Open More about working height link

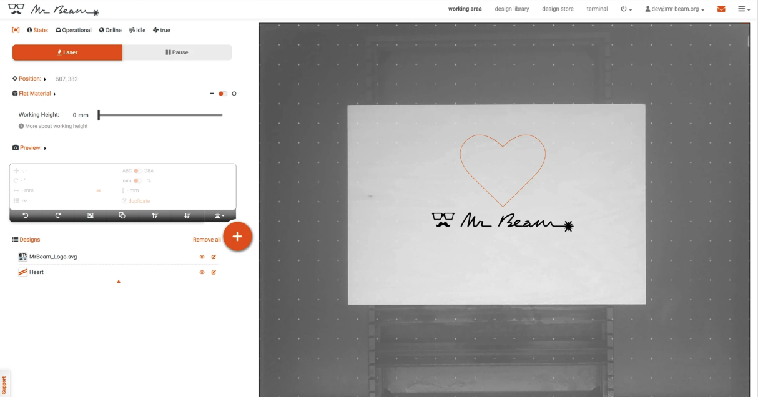(53, 126)
